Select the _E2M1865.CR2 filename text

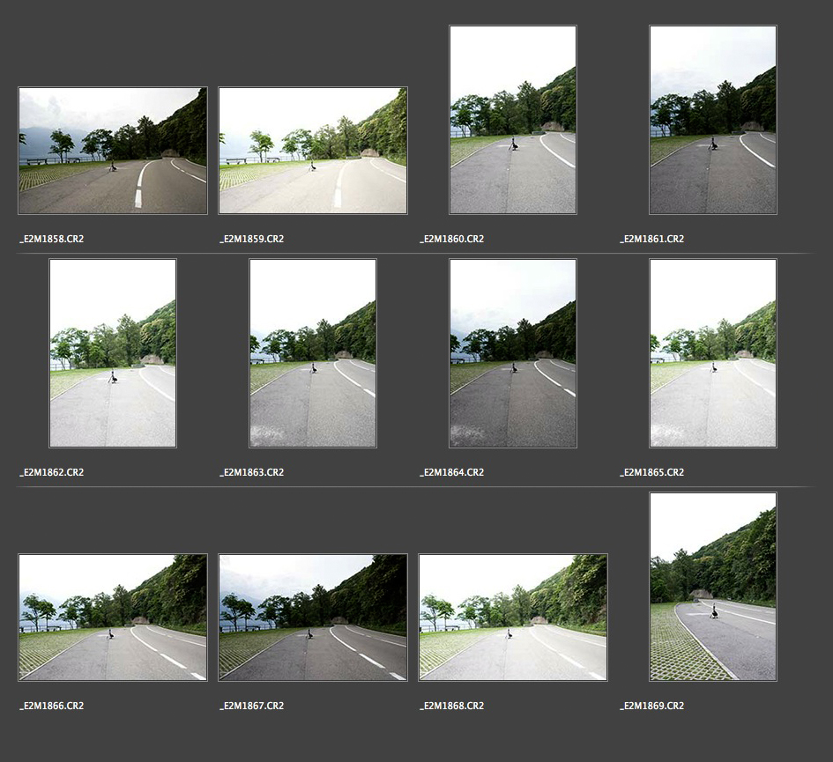click(652, 473)
